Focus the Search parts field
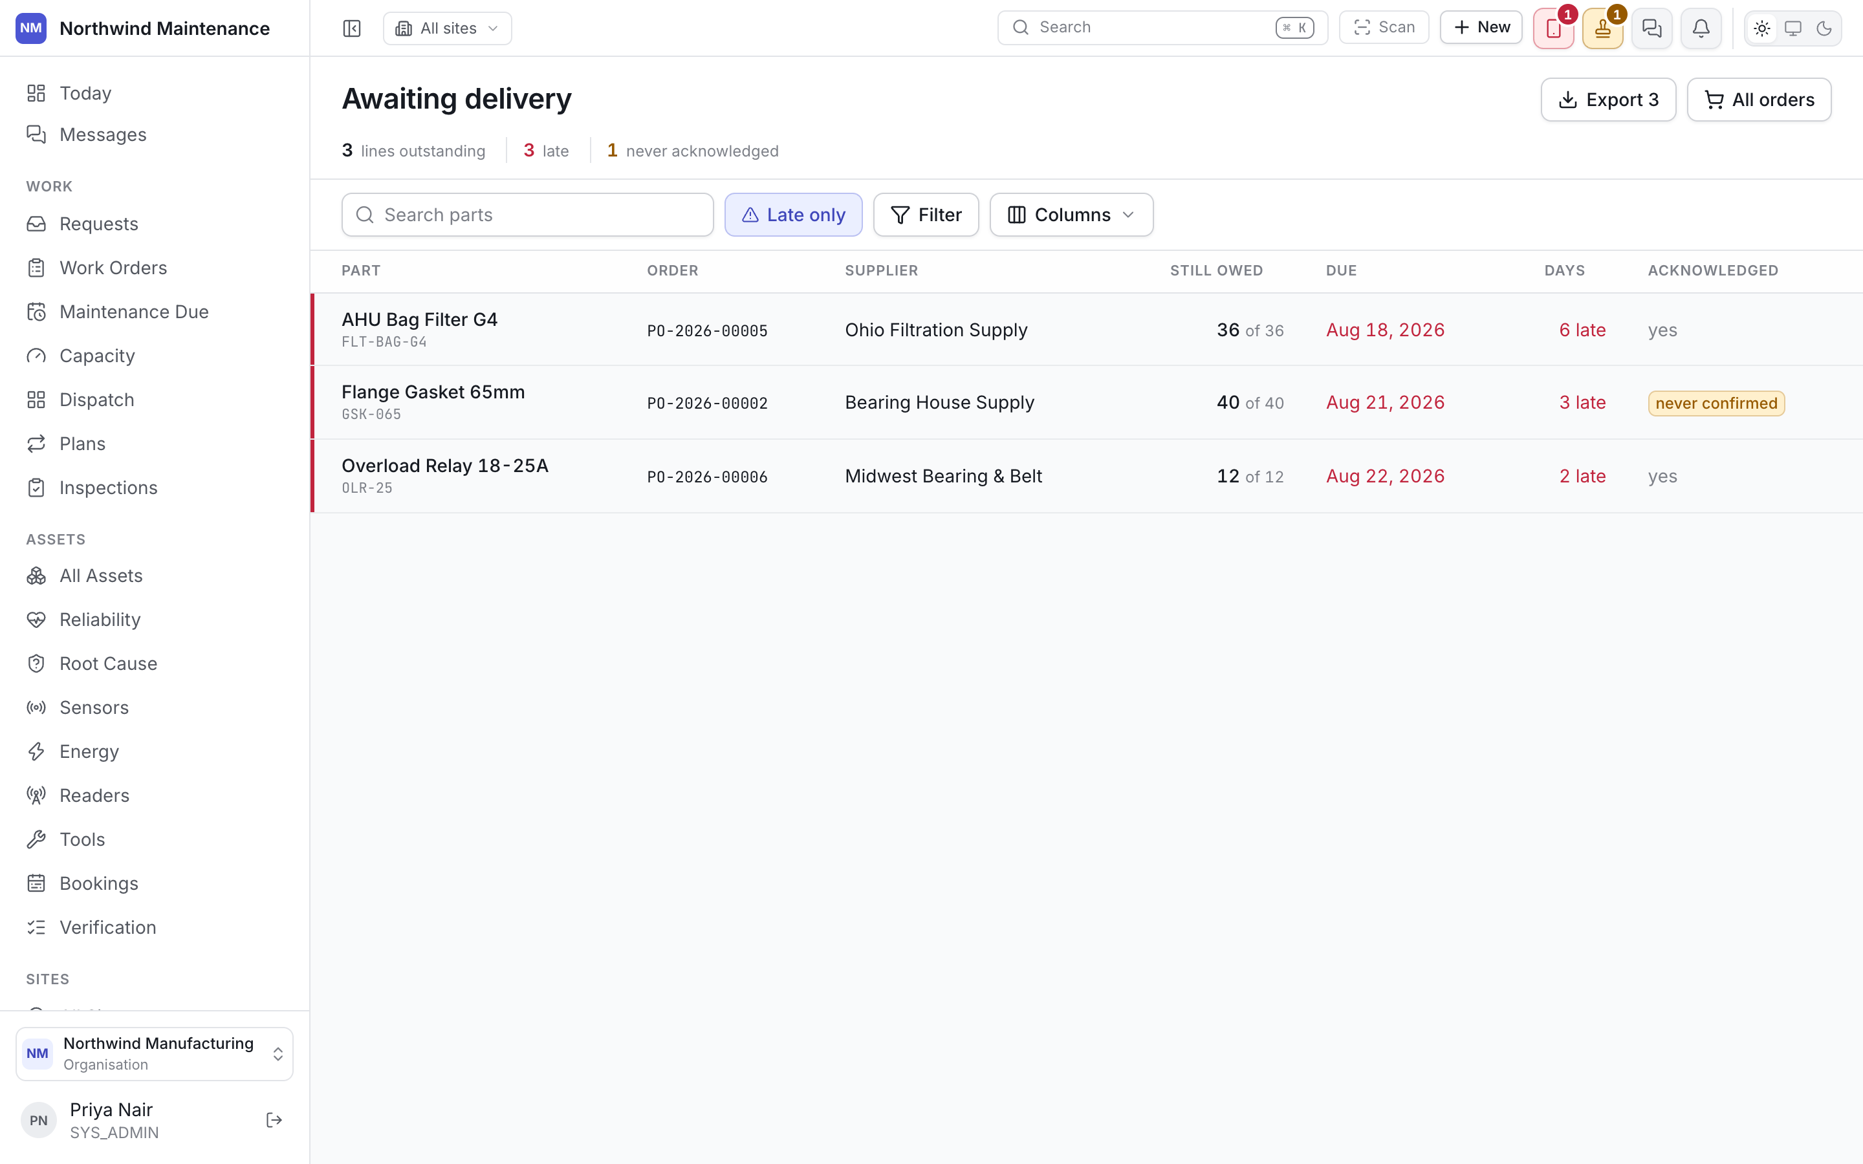This screenshot has height=1164, width=1863. coord(527,215)
